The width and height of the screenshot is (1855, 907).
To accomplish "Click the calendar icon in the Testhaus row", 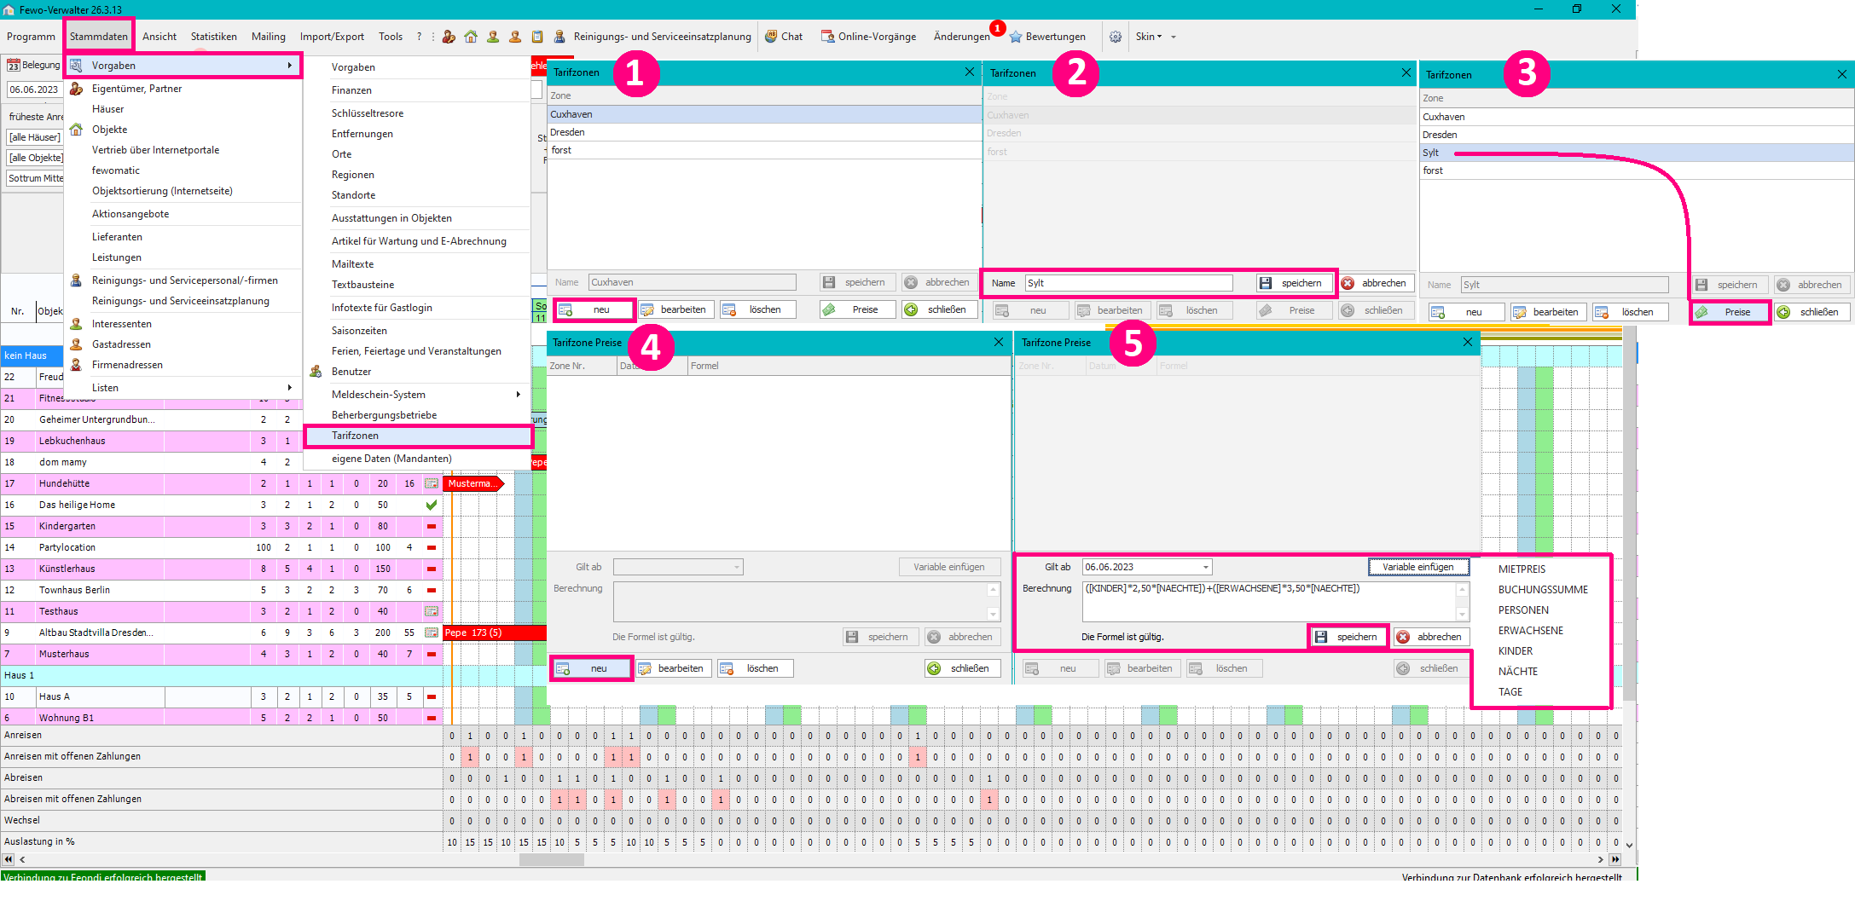I will click(432, 611).
